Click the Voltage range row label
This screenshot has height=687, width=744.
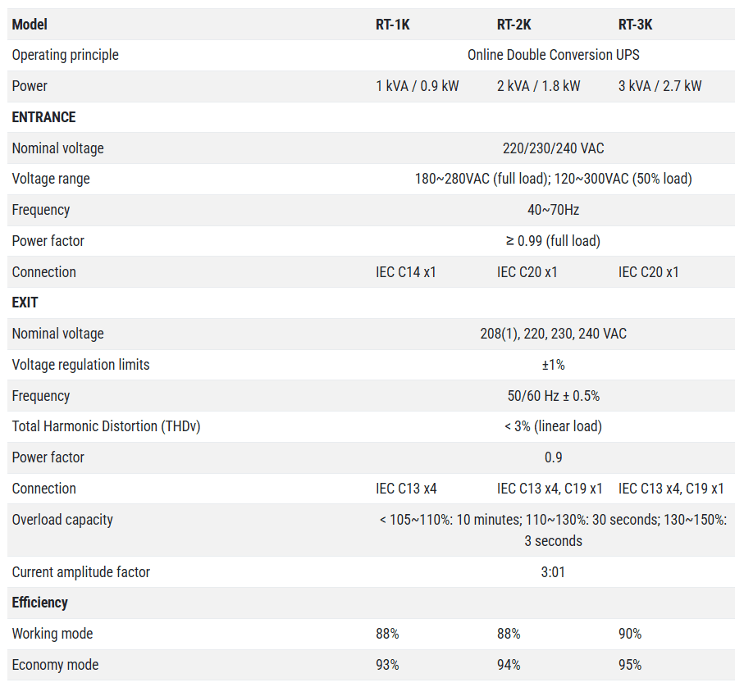[51, 179]
